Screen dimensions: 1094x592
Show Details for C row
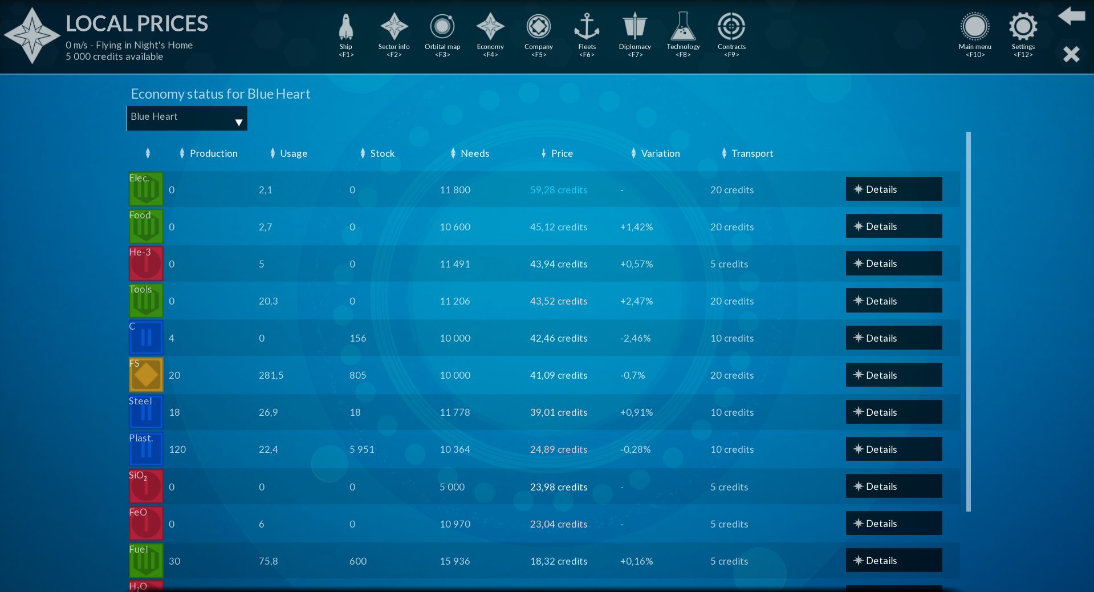[x=894, y=338]
